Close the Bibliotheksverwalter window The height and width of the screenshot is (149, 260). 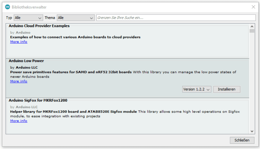pyautogui.click(x=253, y=7)
